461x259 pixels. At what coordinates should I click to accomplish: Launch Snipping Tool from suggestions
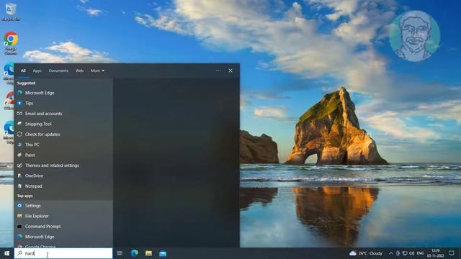pyautogui.click(x=63, y=124)
